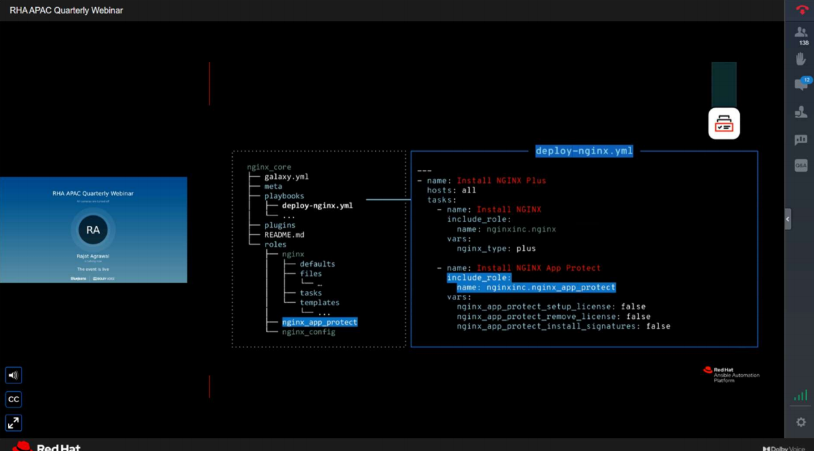Click highlighted 'name: nginxinc.nginx_app_protect' line
This screenshot has height=451, width=814.
pyautogui.click(x=536, y=288)
